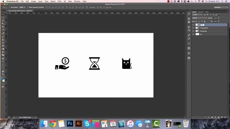Select the Gradient tool
Screen dimensions: 230x129
pyautogui.click(x=3, y=49)
